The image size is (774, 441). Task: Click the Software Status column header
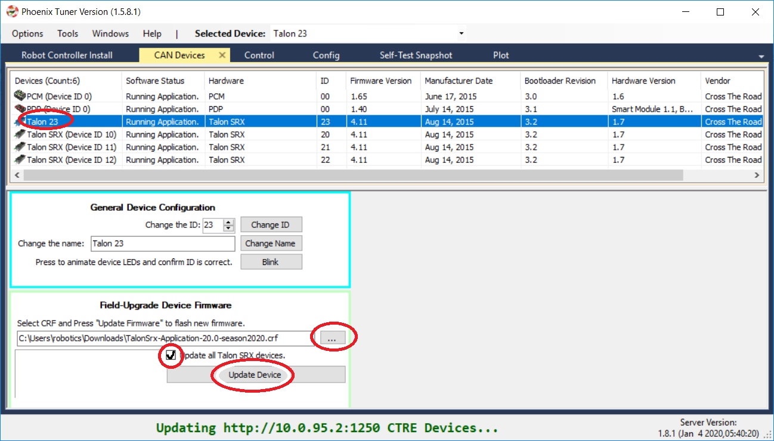(x=163, y=81)
